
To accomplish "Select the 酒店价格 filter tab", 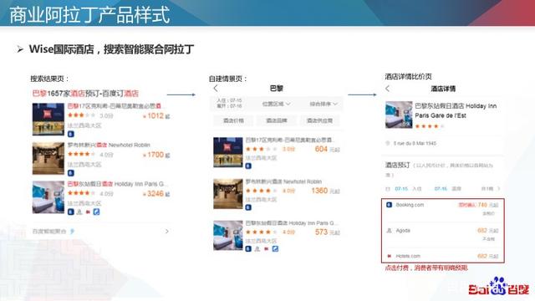I will tap(233, 120).
